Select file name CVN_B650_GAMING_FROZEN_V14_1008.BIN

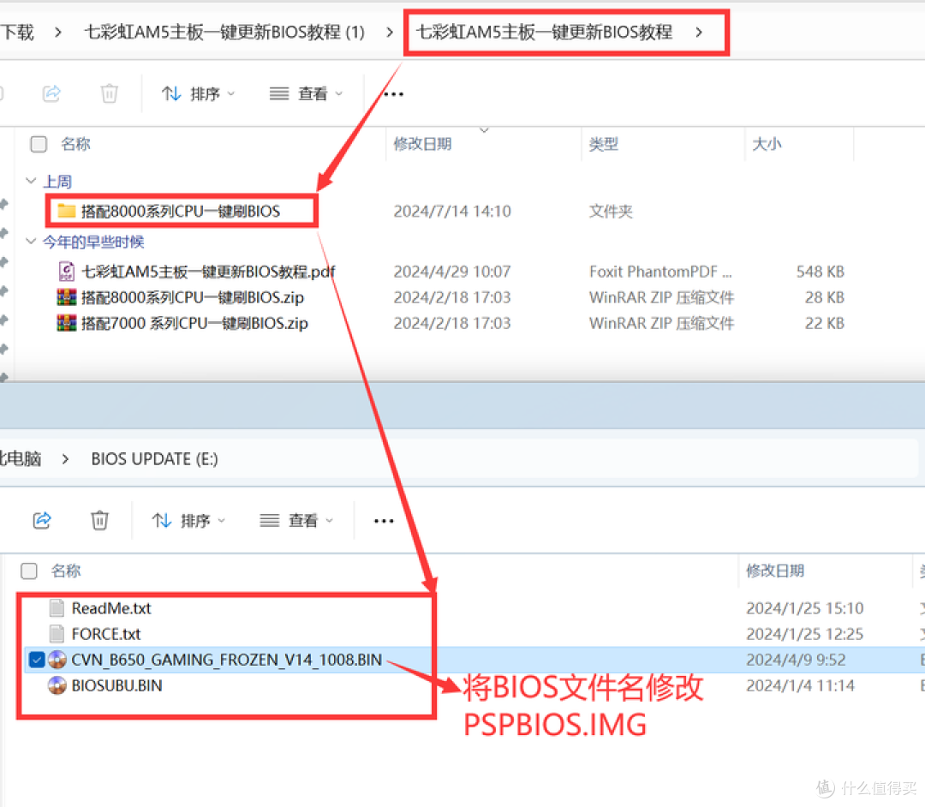[226, 660]
